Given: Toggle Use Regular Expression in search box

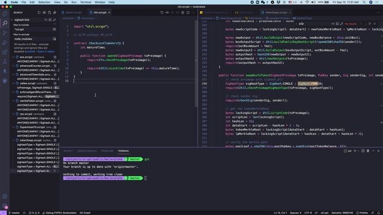Looking at the screenshot, I should 54,20.
